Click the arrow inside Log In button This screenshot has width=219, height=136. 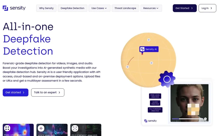(x=211, y=8)
